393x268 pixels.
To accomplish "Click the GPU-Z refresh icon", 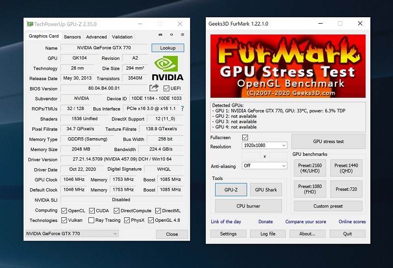I will click(x=171, y=35).
